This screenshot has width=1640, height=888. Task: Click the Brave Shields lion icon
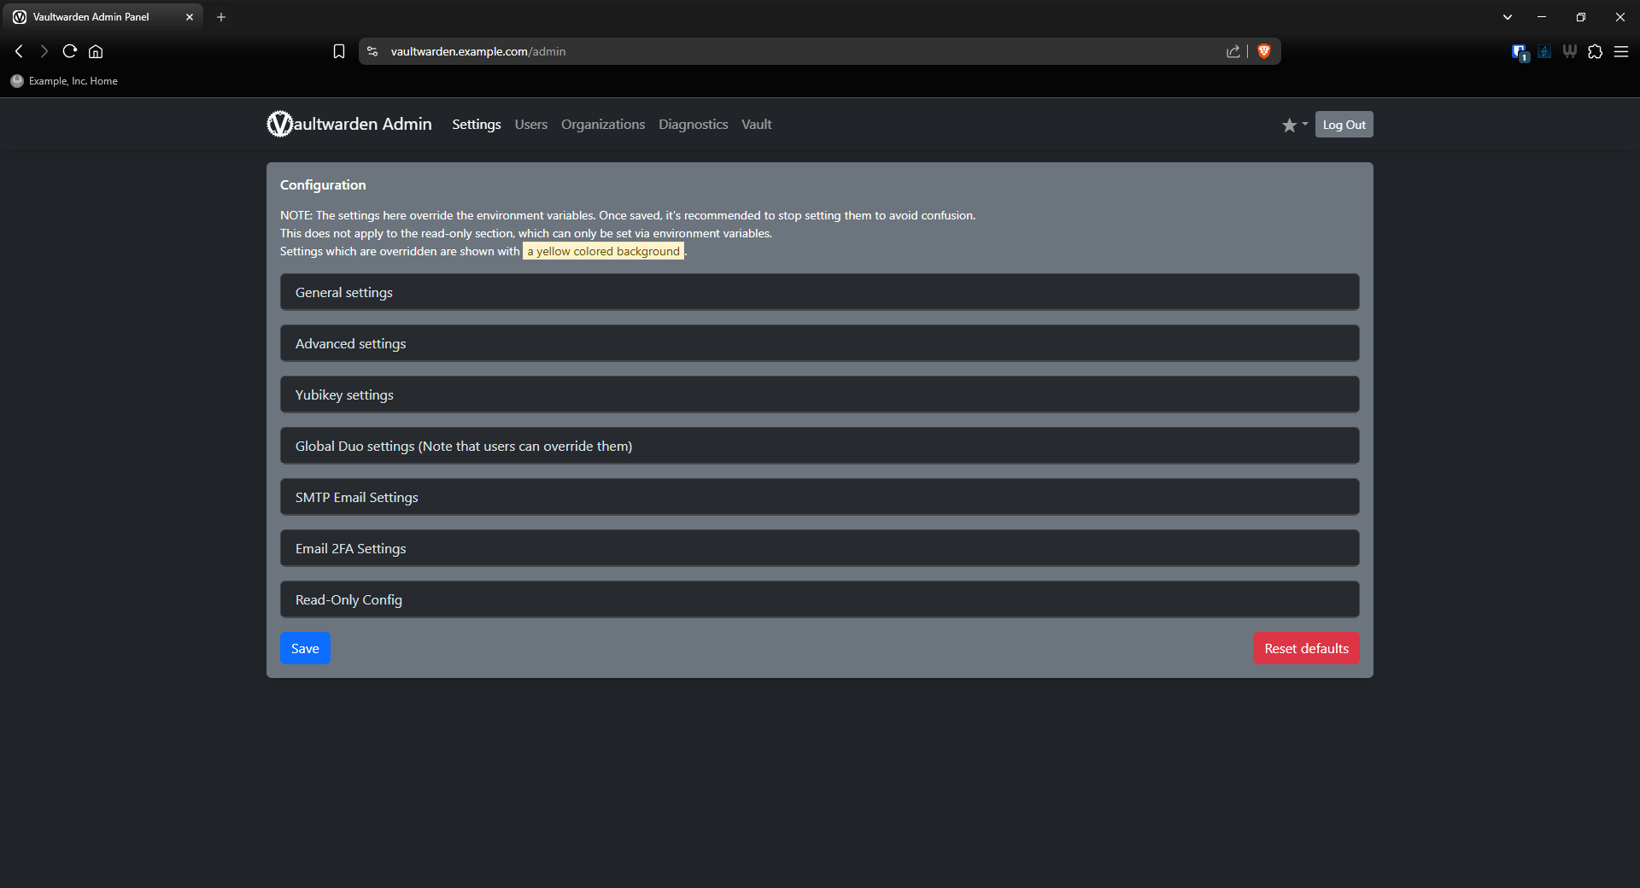tap(1264, 51)
